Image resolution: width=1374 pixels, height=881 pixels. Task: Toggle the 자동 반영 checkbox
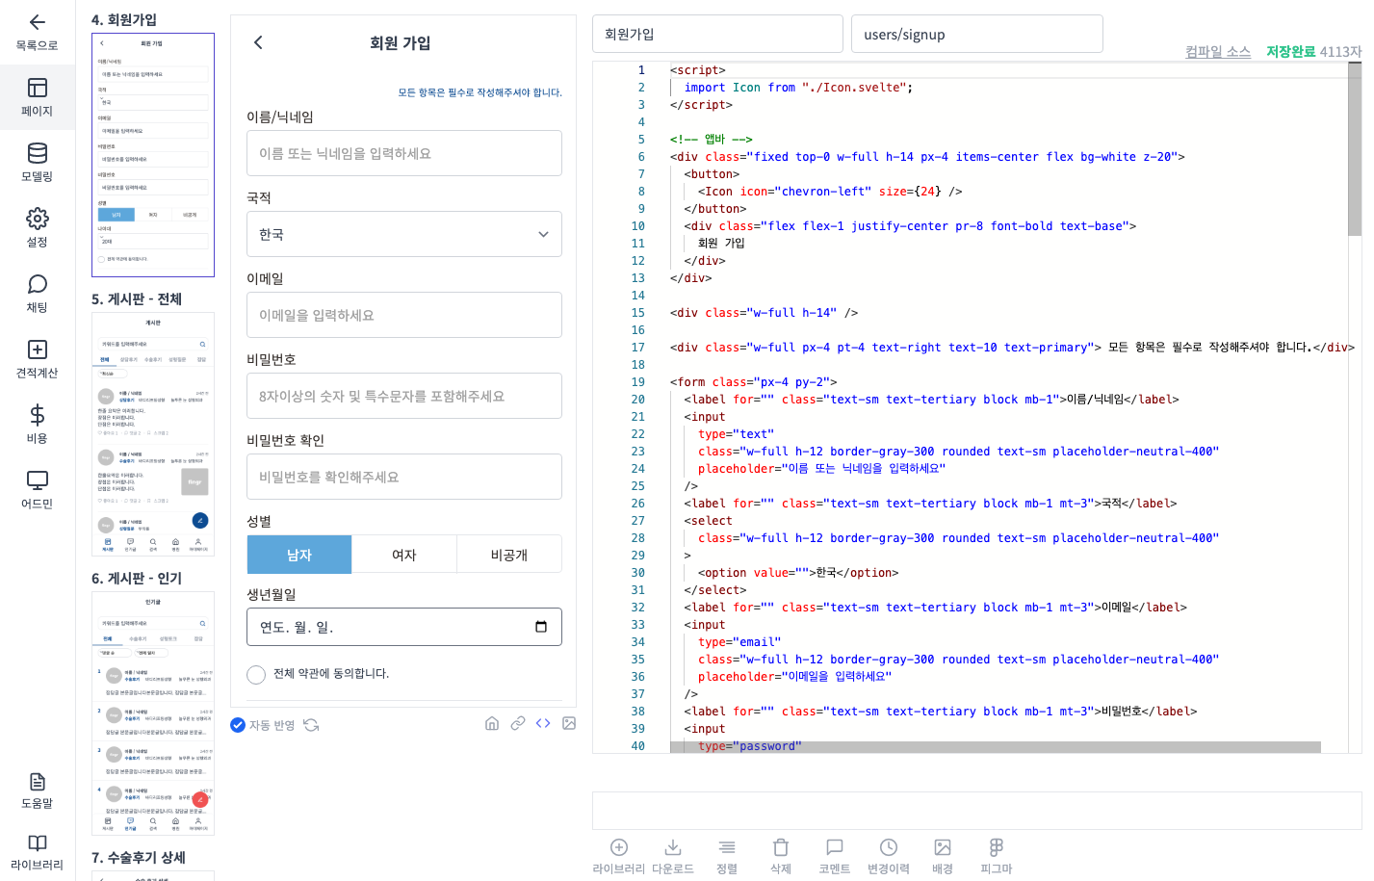click(238, 725)
